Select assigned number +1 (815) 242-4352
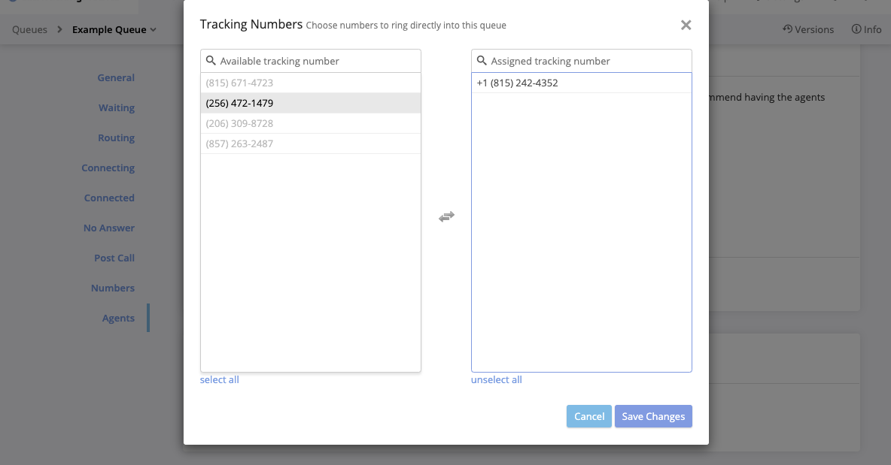 pos(518,83)
